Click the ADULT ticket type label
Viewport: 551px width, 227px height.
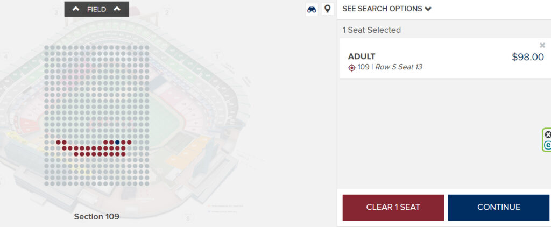362,56
